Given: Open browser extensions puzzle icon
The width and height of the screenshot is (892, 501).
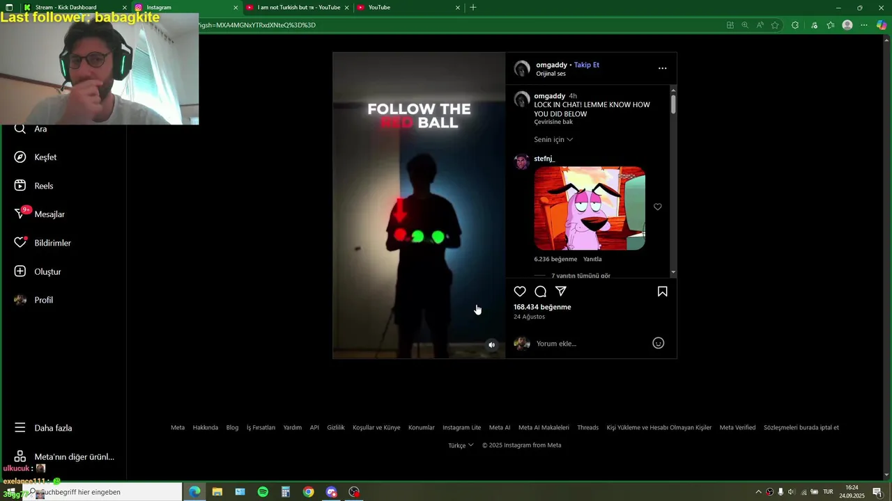Looking at the screenshot, I should 795,25.
